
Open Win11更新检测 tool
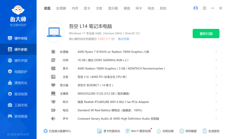click(x=138, y=131)
